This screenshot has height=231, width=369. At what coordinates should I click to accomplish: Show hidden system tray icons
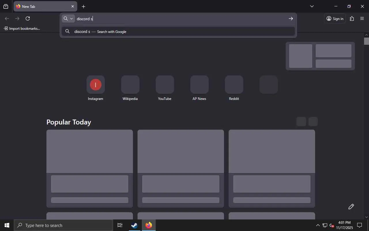coord(318,225)
